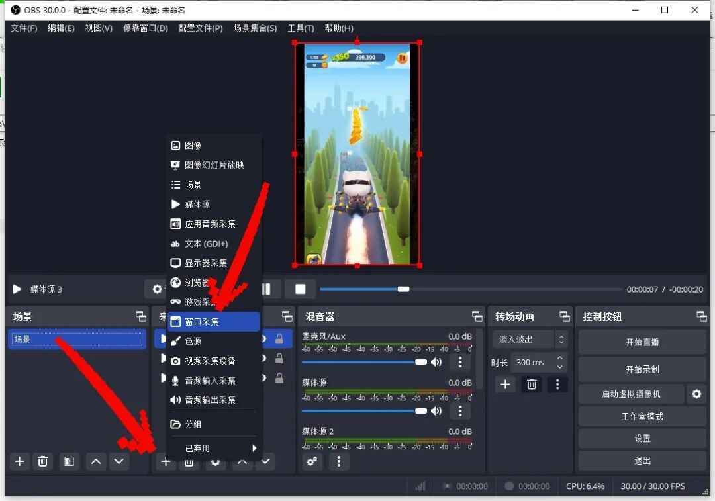Float the Sources dock panel

point(287,316)
